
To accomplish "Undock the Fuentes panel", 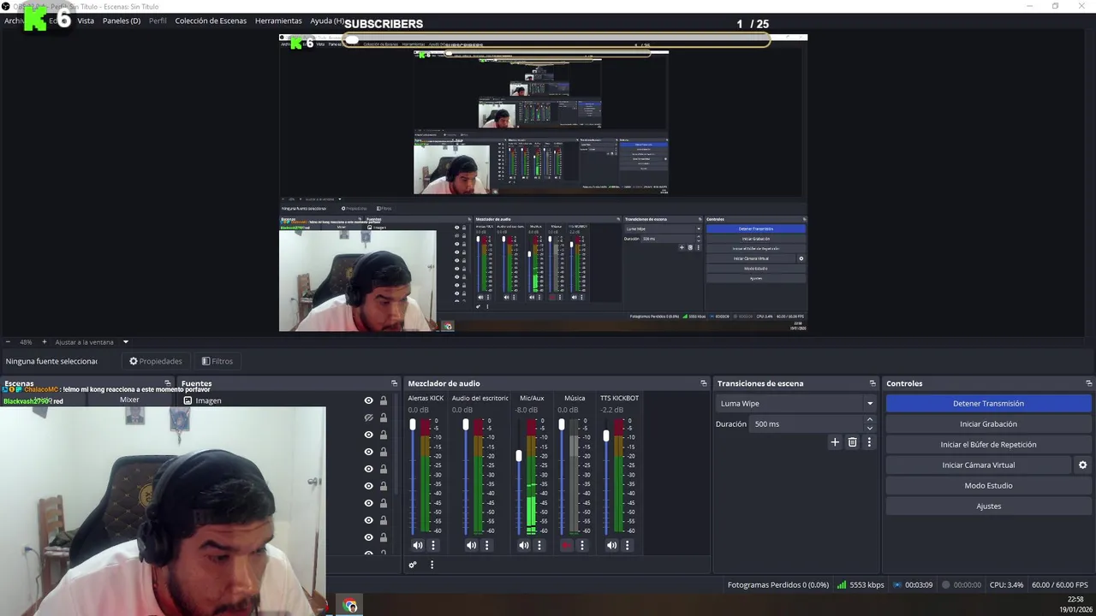I will pos(394,383).
